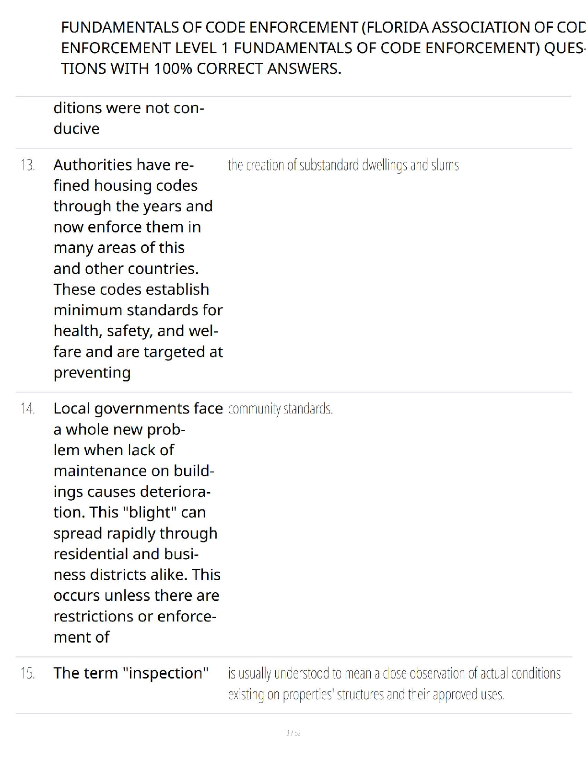Click the "community standards." answer
The height and width of the screenshot is (759, 587).
coord(280,409)
